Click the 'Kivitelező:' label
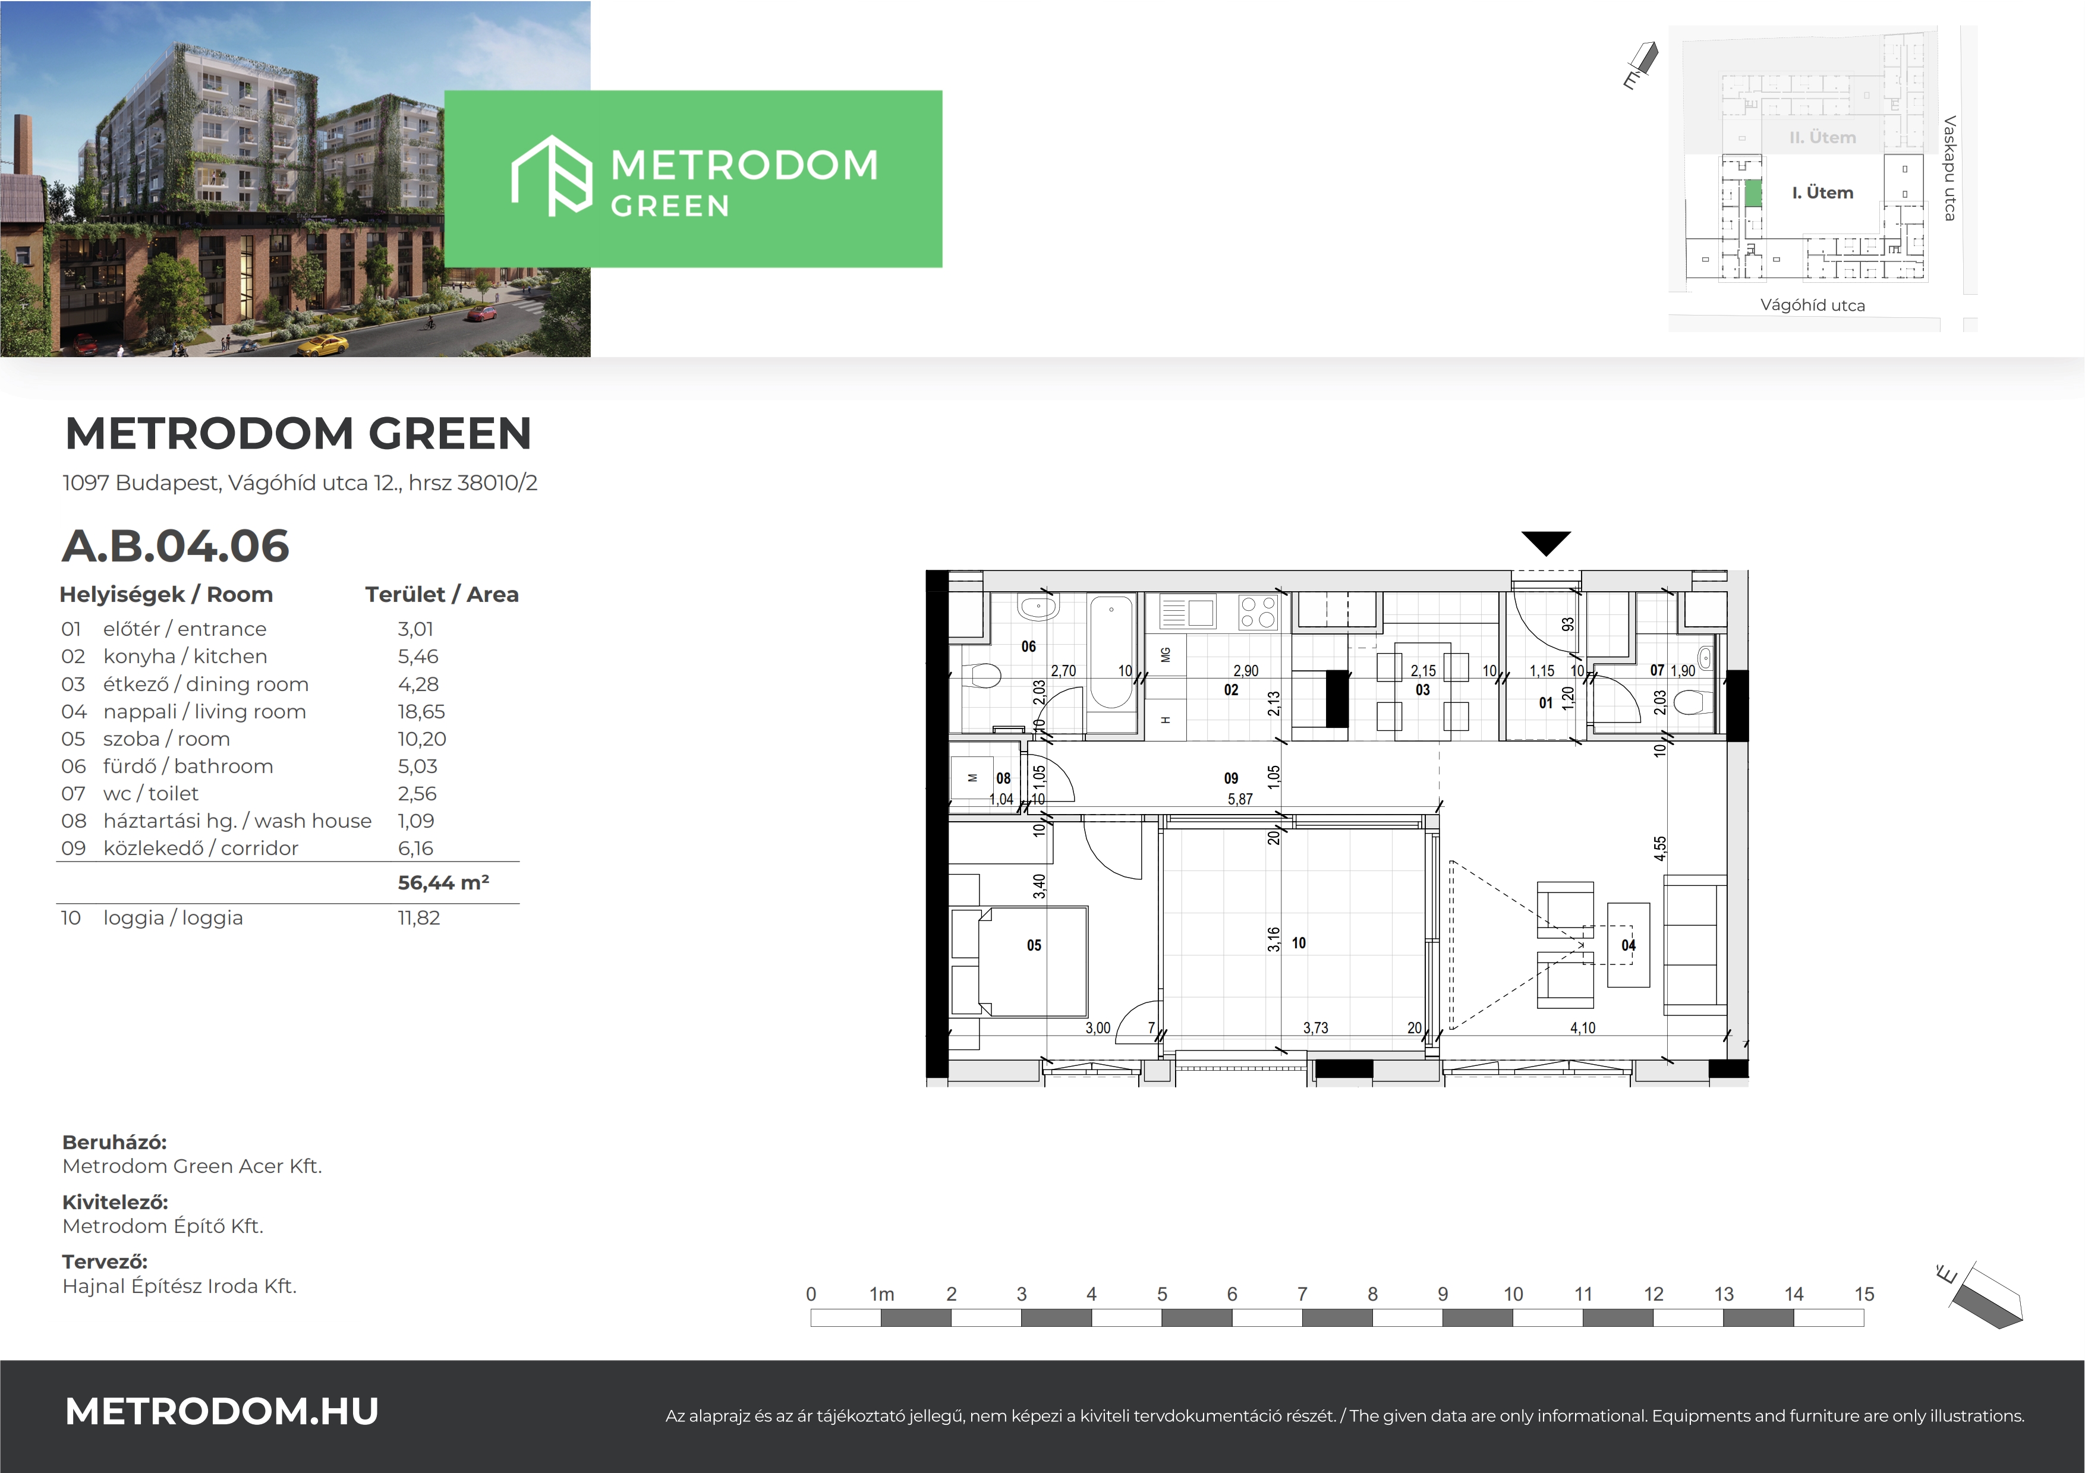The width and height of the screenshot is (2085, 1473). pos(115,1203)
